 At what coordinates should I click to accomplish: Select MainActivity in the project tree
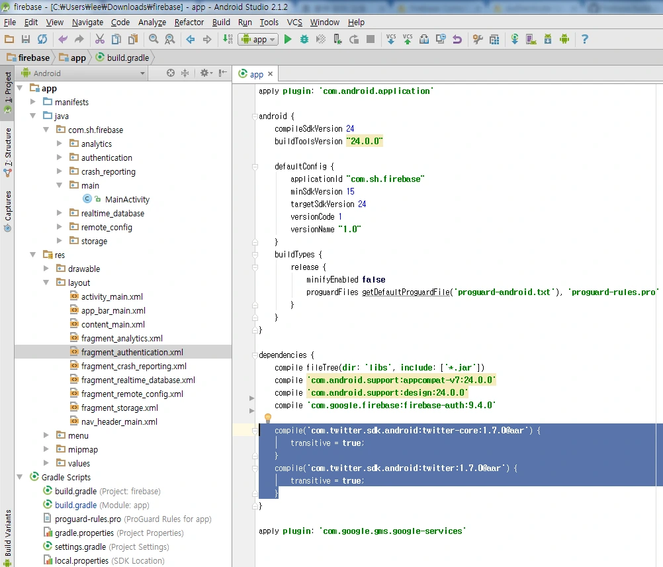(127, 199)
